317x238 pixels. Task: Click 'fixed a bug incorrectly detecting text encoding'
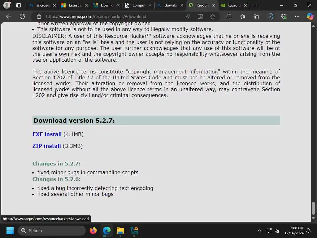click(95, 188)
